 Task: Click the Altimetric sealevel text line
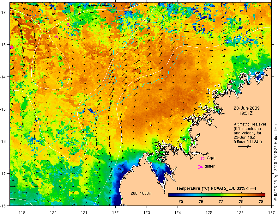(250, 124)
